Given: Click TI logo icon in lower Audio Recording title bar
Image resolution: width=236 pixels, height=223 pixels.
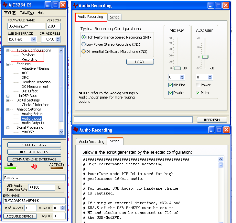Looking at the screenshot, I should tap(76, 130).
